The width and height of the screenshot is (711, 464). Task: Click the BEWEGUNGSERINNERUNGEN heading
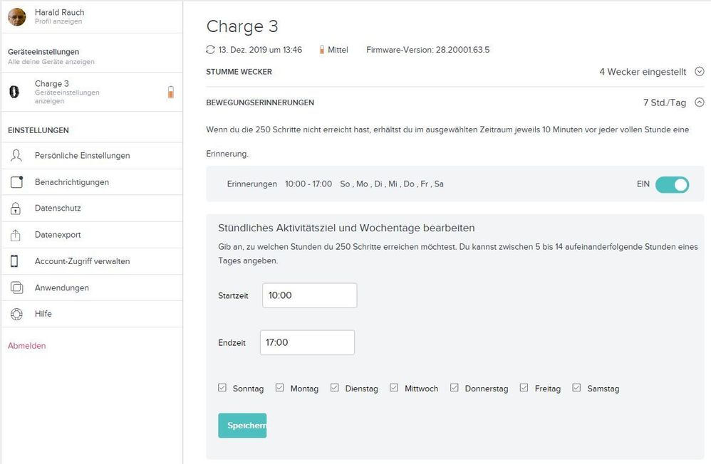pos(260,102)
